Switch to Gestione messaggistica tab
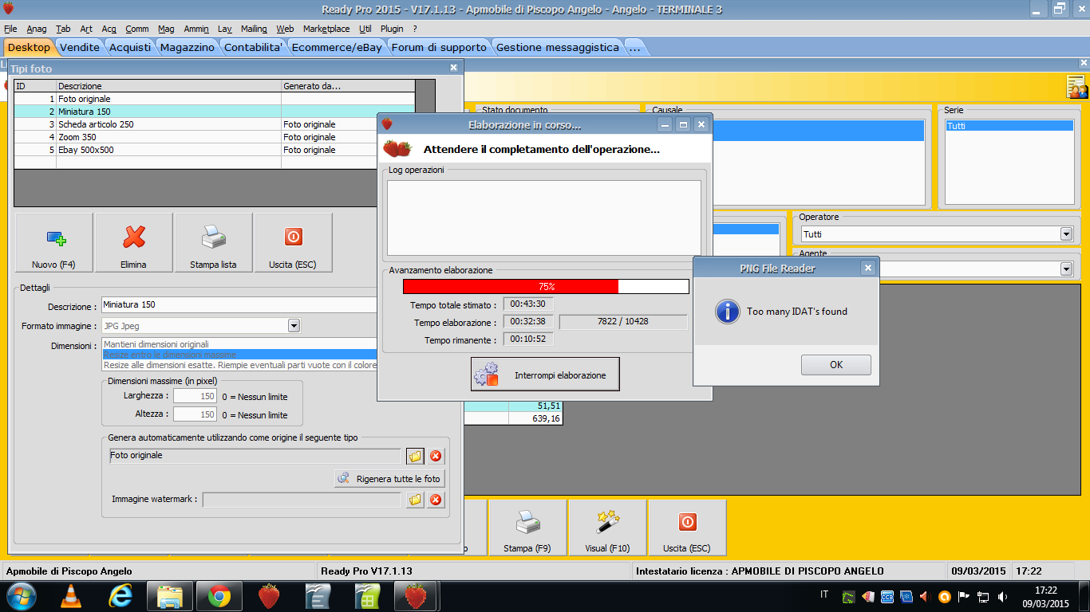This screenshot has height=612, width=1090. click(558, 47)
